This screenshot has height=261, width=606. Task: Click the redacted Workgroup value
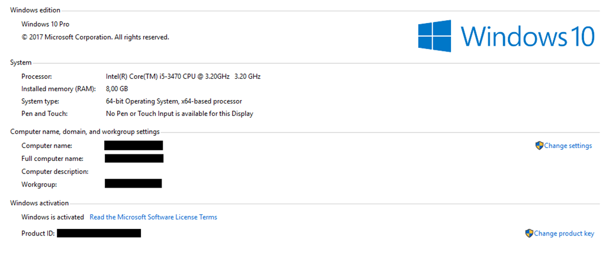(x=133, y=183)
